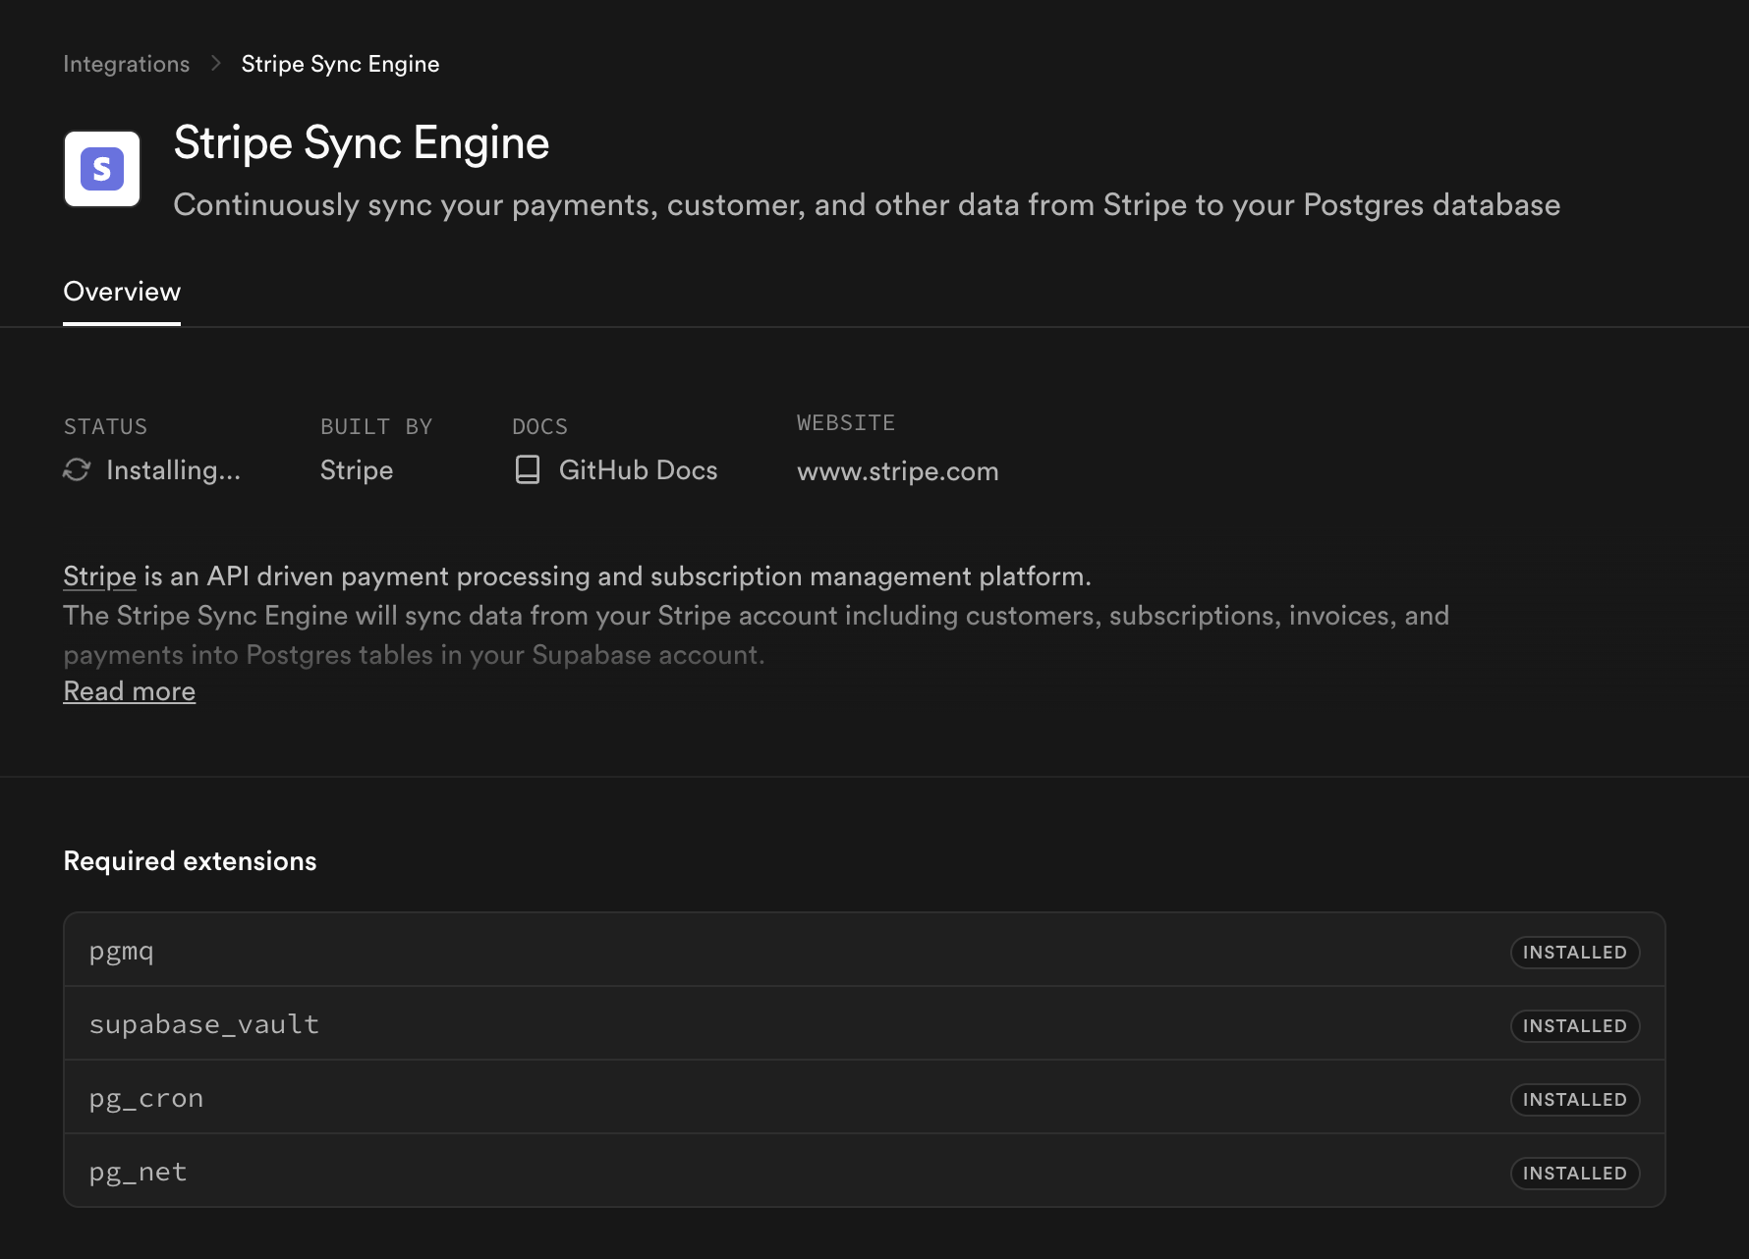Visit the www.stripe.com website link
The height and width of the screenshot is (1259, 1749).
pos(897,471)
